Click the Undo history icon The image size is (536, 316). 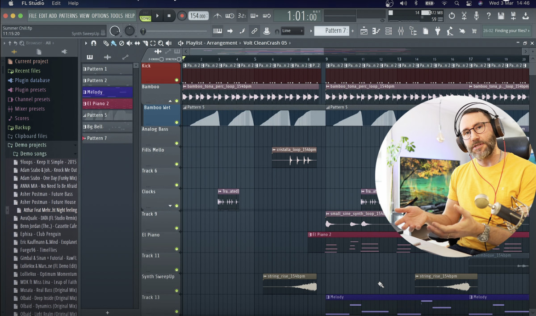pyautogui.click(x=452, y=16)
